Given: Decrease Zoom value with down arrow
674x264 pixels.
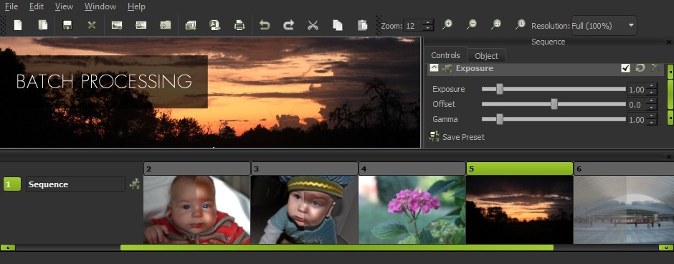Looking at the screenshot, I should pyautogui.click(x=427, y=29).
